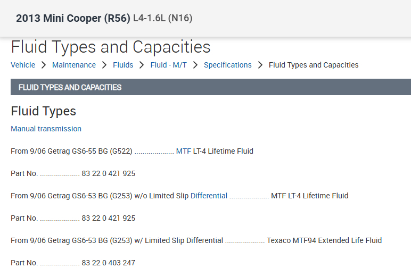Viewport: 411px width, 268px height.
Task: Open the Maintenance breadcrumb link
Action: tap(74, 65)
